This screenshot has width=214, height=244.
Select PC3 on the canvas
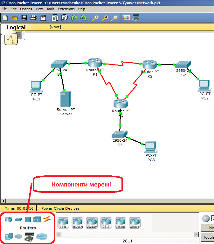coord(151,147)
